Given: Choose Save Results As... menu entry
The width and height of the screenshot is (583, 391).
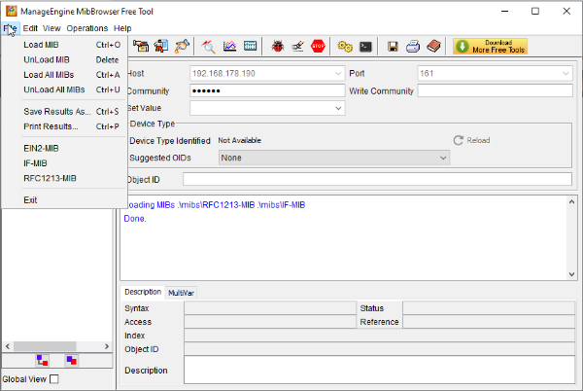Looking at the screenshot, I should click(x=64, y=111).
